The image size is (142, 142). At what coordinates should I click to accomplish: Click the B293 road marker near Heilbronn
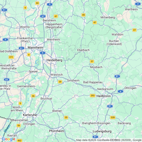pos(92,96)
